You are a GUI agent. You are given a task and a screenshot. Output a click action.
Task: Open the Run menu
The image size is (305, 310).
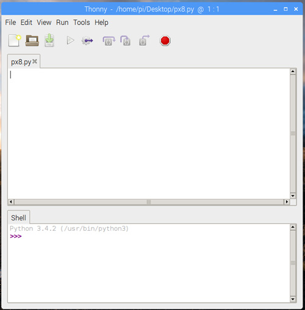62,23
